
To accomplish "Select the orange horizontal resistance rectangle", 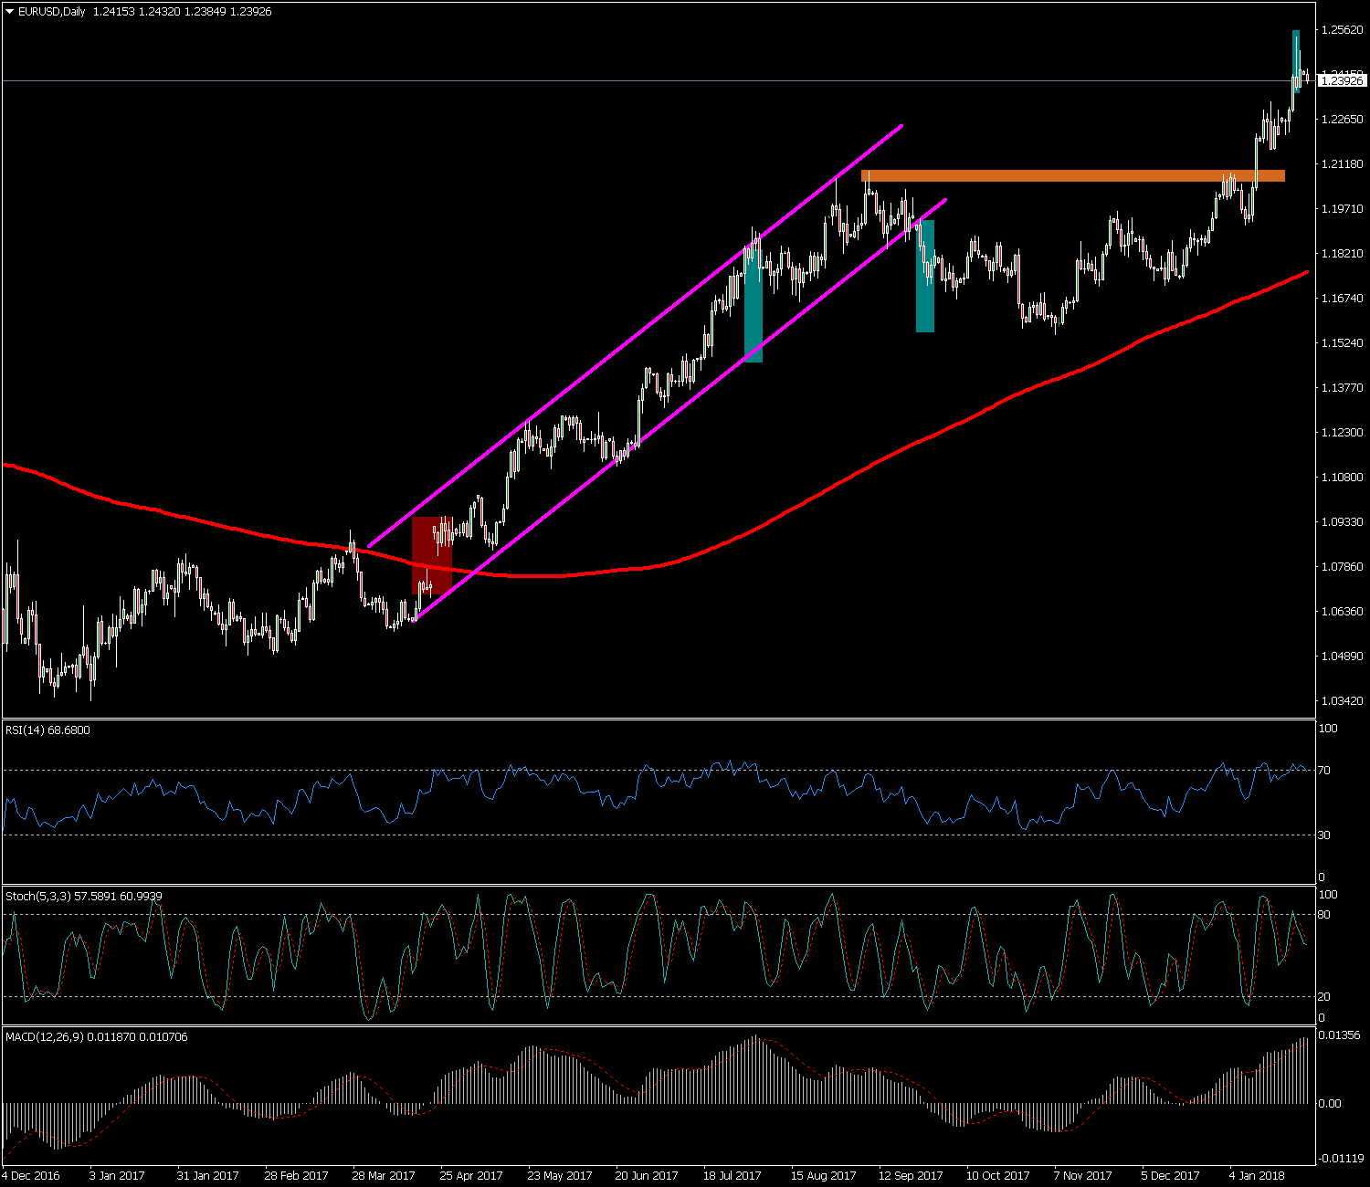I will pos(1072,175).
